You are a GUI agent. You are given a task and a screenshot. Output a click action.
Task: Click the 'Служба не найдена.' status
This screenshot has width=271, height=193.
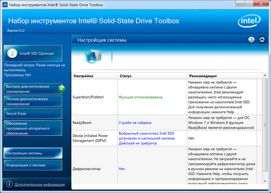135,123
